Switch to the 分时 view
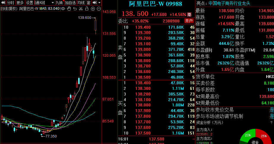This screenshot has width=274, height=144. 11,3
